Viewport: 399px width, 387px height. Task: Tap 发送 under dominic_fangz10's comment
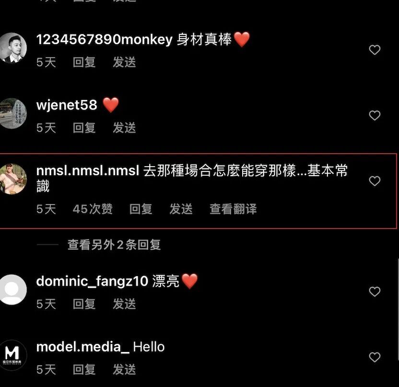coord(124,304)
